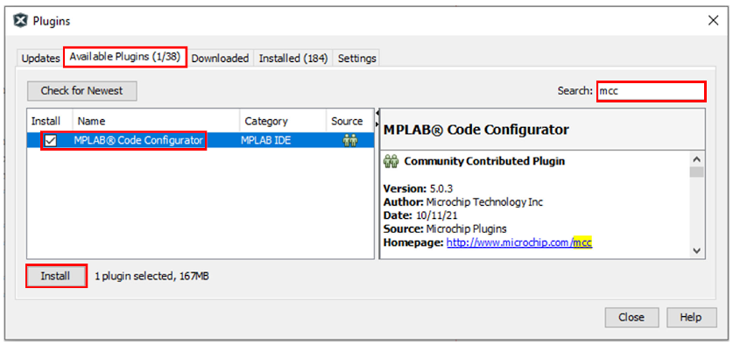
Task: Click the MPLAB X logo icon in title bar
Action: point(20,21)
